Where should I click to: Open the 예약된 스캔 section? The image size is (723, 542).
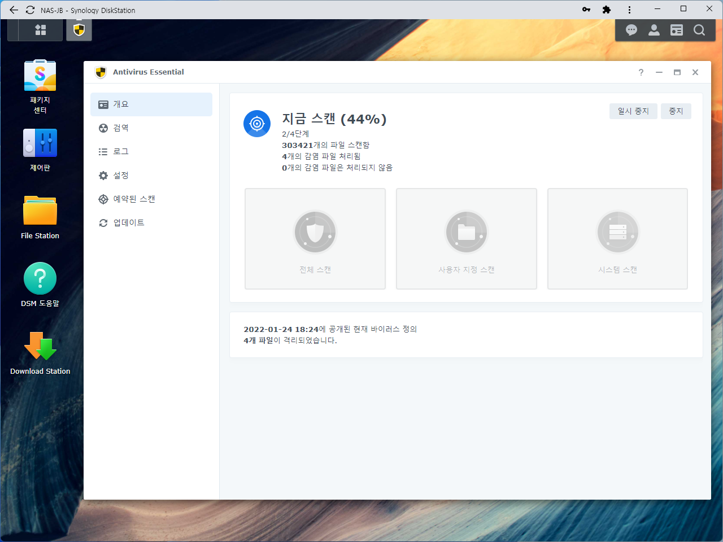click(151, 199)
